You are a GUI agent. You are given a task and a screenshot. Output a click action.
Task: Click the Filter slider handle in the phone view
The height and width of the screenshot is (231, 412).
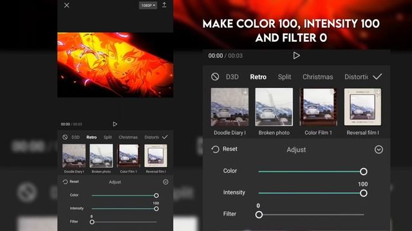(92, 222)
